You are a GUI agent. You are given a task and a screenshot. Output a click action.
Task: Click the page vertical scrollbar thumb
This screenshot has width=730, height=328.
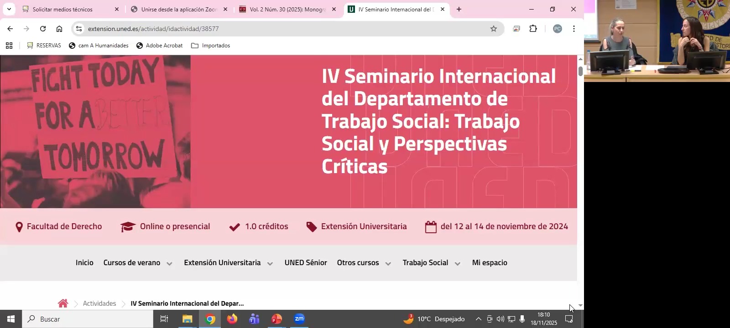(580, 71)
